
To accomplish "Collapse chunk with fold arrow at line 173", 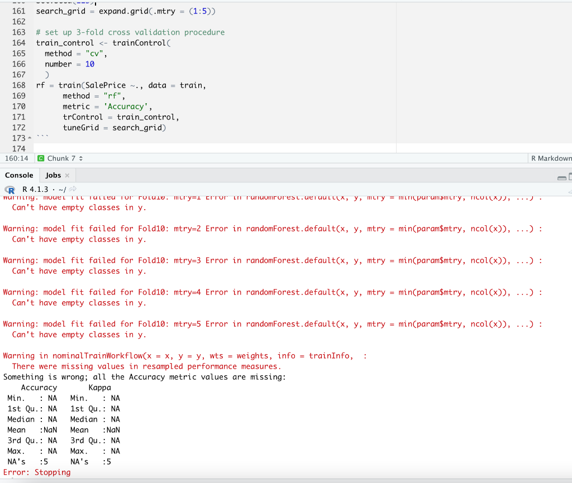I will [x=30, y=138].
